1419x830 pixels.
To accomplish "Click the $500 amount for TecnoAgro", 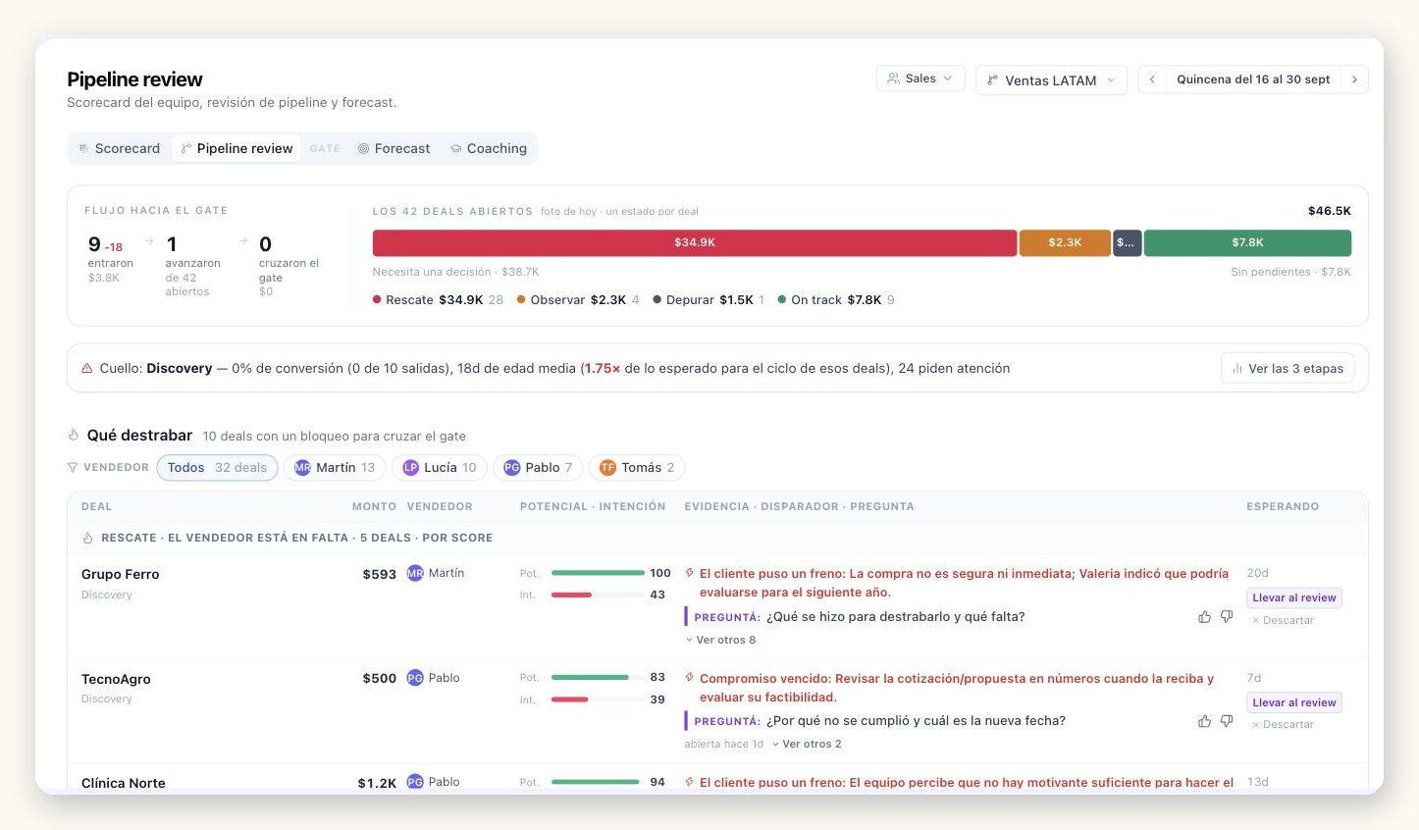I will coord(380,678).
